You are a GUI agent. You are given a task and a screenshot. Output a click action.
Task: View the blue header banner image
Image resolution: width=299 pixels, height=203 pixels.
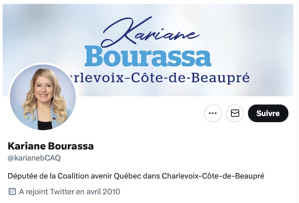coord(148,50)
